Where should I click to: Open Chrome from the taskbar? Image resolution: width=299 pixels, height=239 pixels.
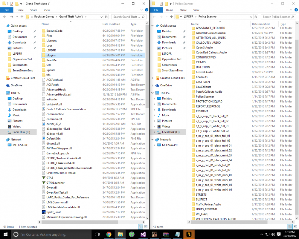109,234
